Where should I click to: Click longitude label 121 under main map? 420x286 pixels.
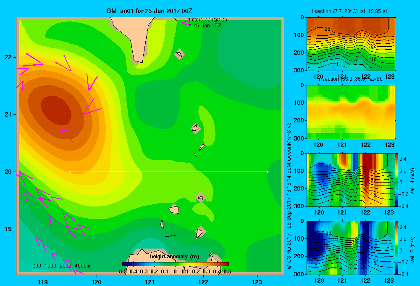150,282
